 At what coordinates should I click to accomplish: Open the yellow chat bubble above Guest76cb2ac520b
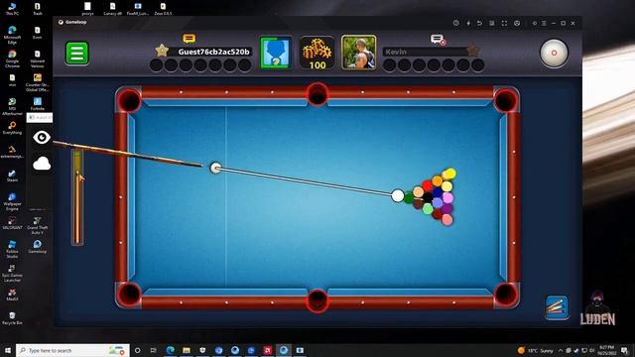[190, 39]
